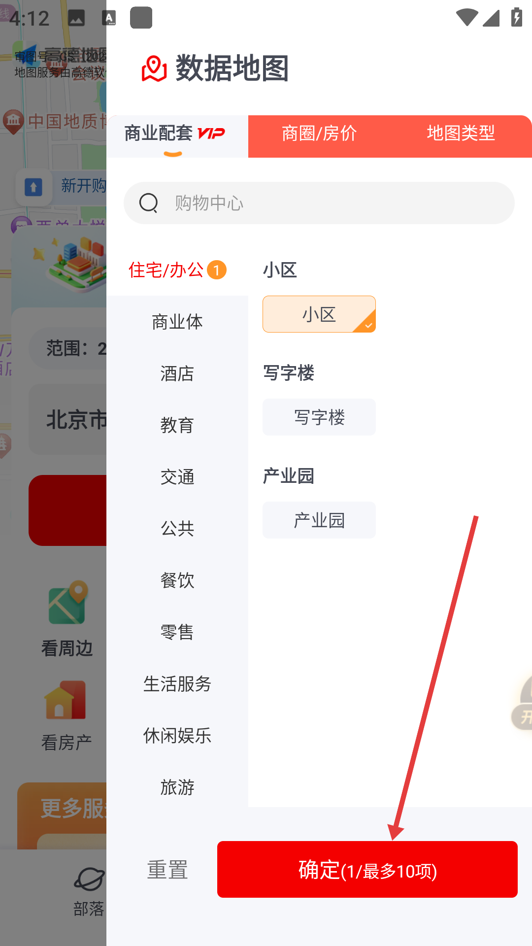The image size is (532, 946).
Task: Click the red 确定 confirm button
Action: 367,870
